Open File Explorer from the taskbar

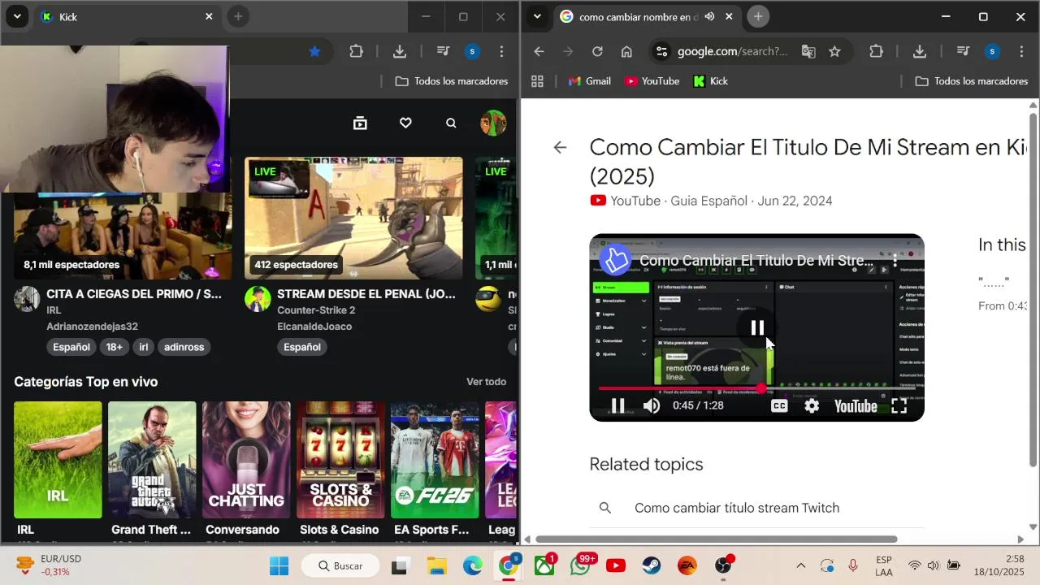click(x=437, y=565)
